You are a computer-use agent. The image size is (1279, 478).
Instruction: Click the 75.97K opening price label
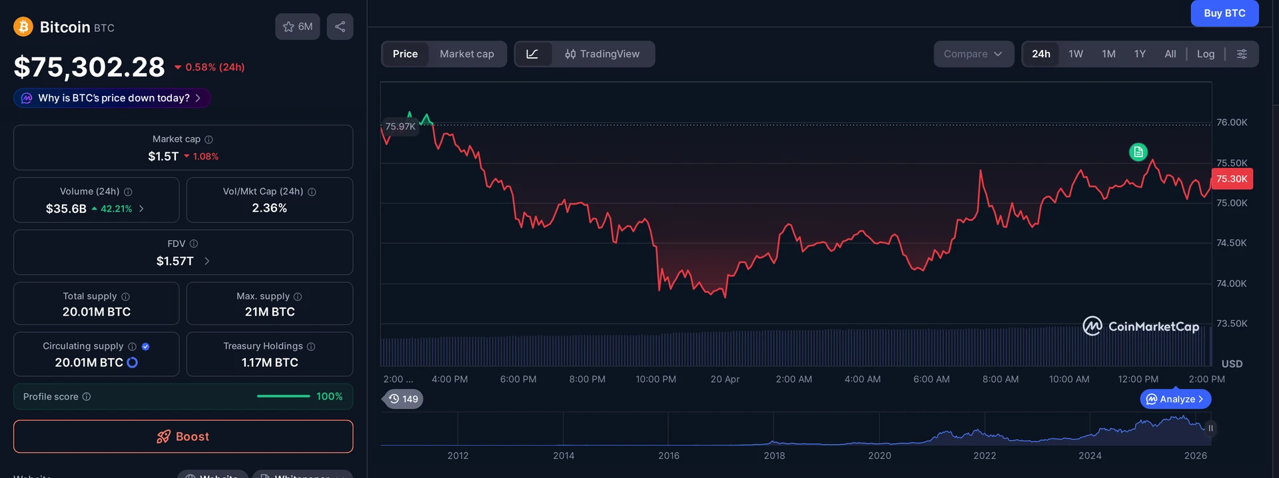click(x=400, y=126)
